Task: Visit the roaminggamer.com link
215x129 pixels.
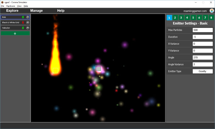Action: tap(195, 11)
